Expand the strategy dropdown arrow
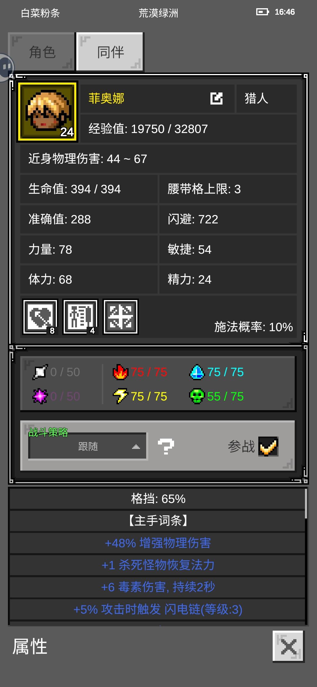Image resolution: width=317 pixels, height=687 pixels. coord(136,447)
